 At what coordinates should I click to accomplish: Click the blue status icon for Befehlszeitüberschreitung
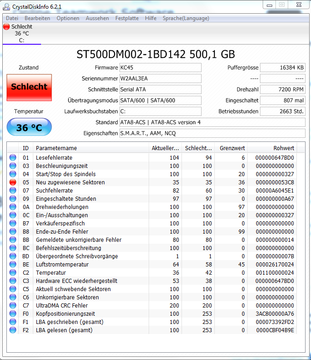[13, 248]
